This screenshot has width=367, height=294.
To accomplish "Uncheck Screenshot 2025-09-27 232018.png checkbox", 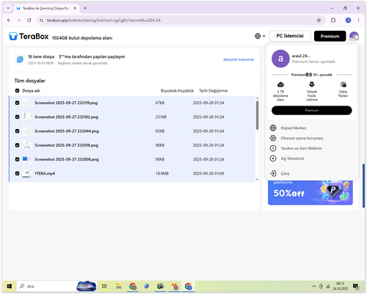I will 17,145.
